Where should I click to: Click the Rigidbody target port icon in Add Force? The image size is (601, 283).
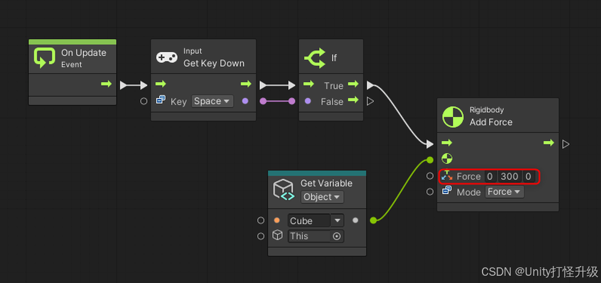coord(447,159)
